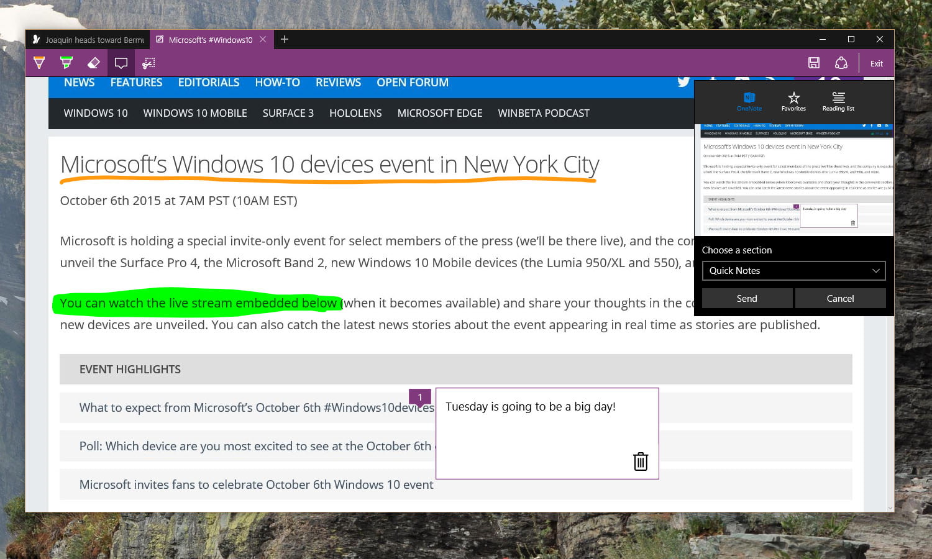Cancel the save dialog
932x559 pixels.
840,298
